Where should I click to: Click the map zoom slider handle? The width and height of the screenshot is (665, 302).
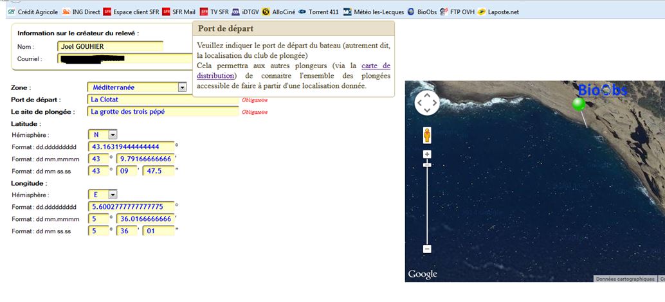click(427, 164)
